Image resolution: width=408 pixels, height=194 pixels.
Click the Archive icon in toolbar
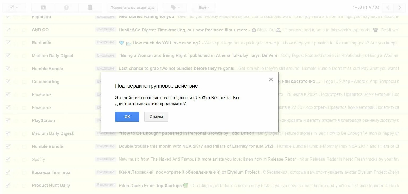click(x=43, y=8)
